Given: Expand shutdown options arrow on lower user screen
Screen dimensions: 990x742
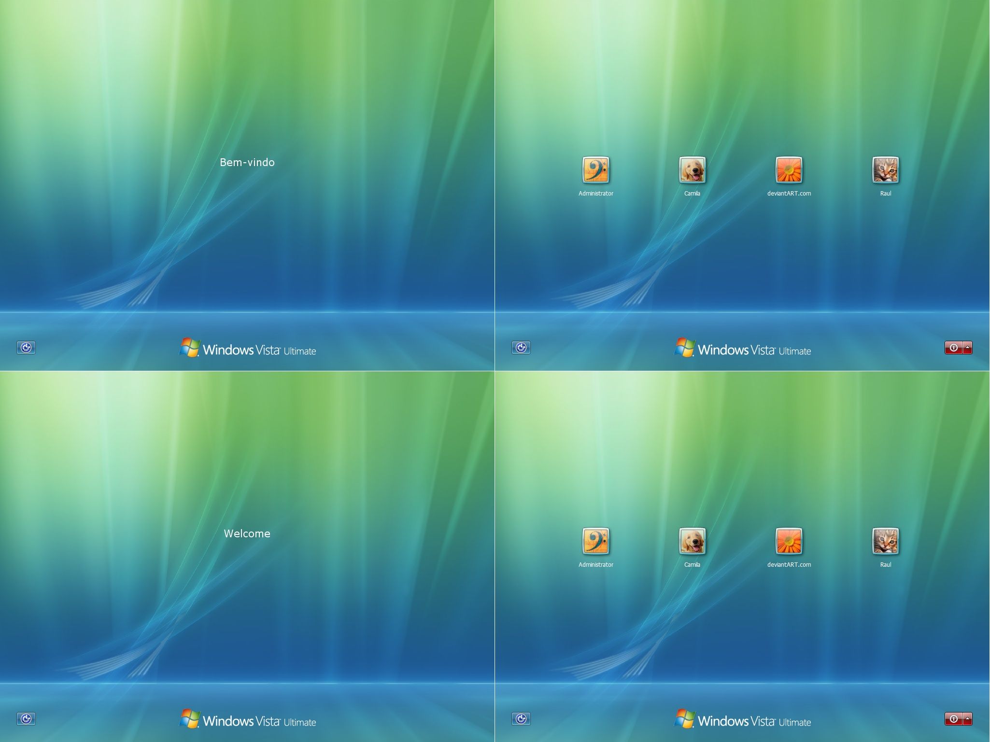Looking at the screenshot, I should 967,719.
